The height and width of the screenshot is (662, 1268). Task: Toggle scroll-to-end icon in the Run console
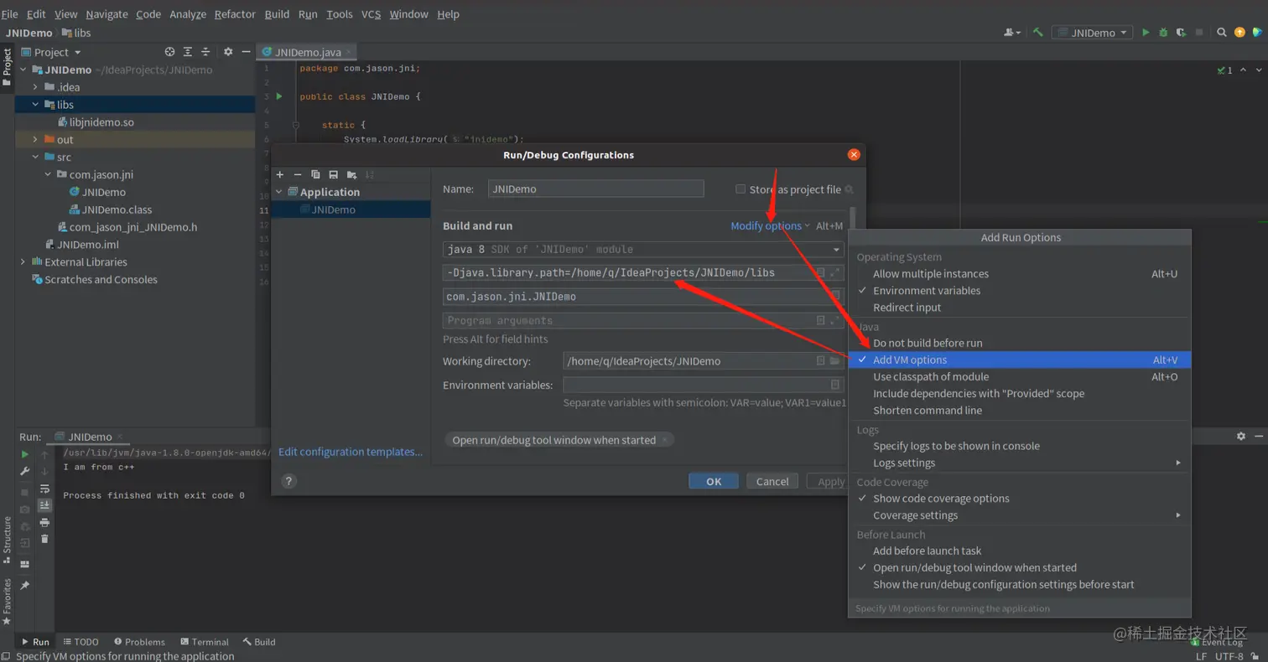(x=44, y=505)
